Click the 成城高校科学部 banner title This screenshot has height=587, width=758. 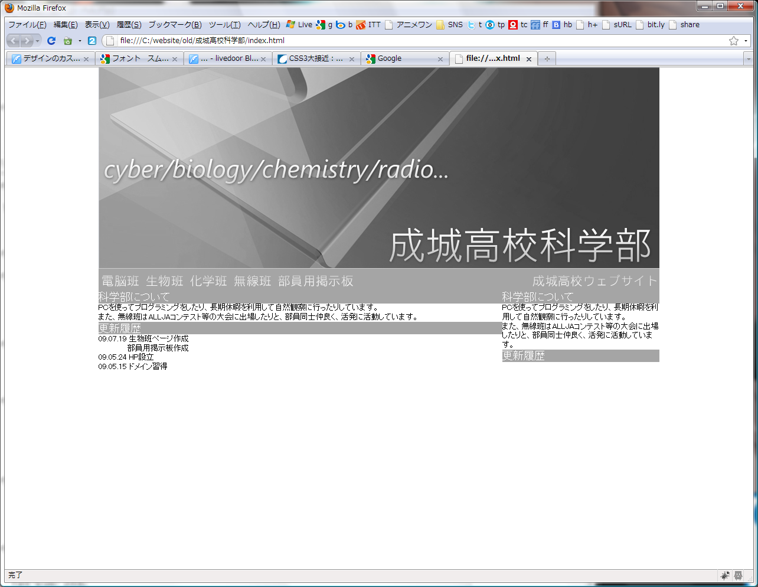(520, 246)
